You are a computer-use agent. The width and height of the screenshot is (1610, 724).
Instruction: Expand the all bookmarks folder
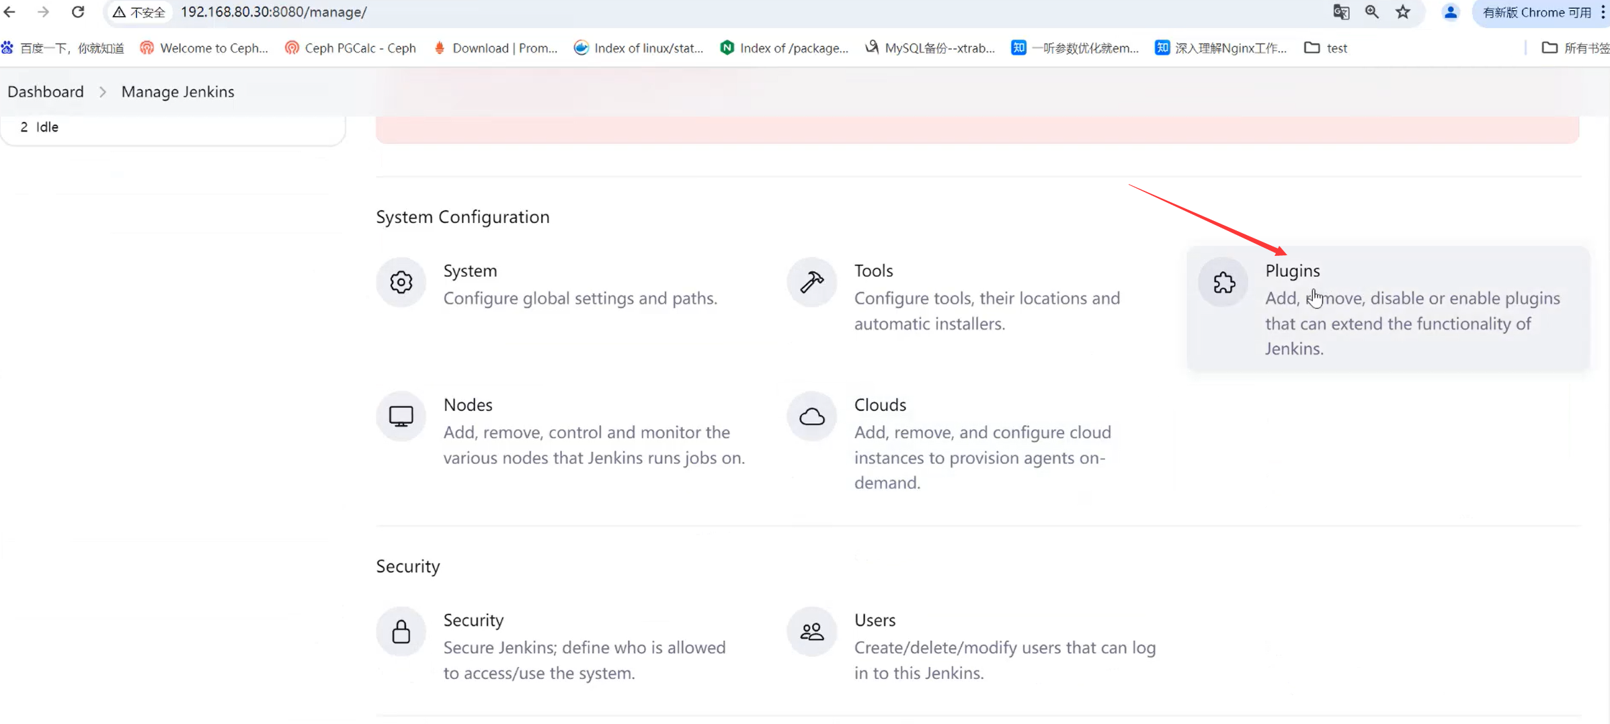click(1576, 48)
